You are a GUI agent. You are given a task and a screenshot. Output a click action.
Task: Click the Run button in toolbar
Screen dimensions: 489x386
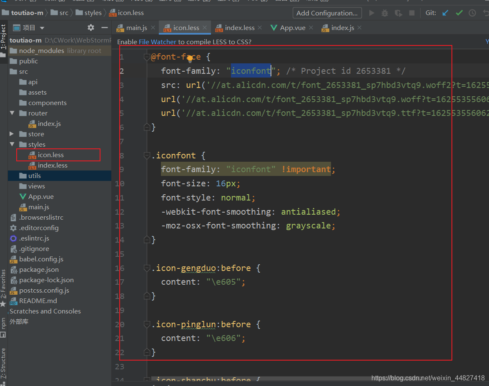tap(371, 13)
